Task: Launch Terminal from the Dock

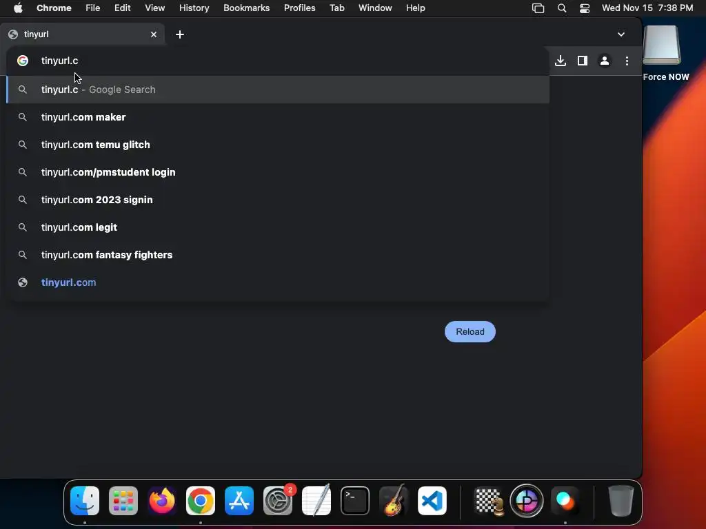Action: 355,501
